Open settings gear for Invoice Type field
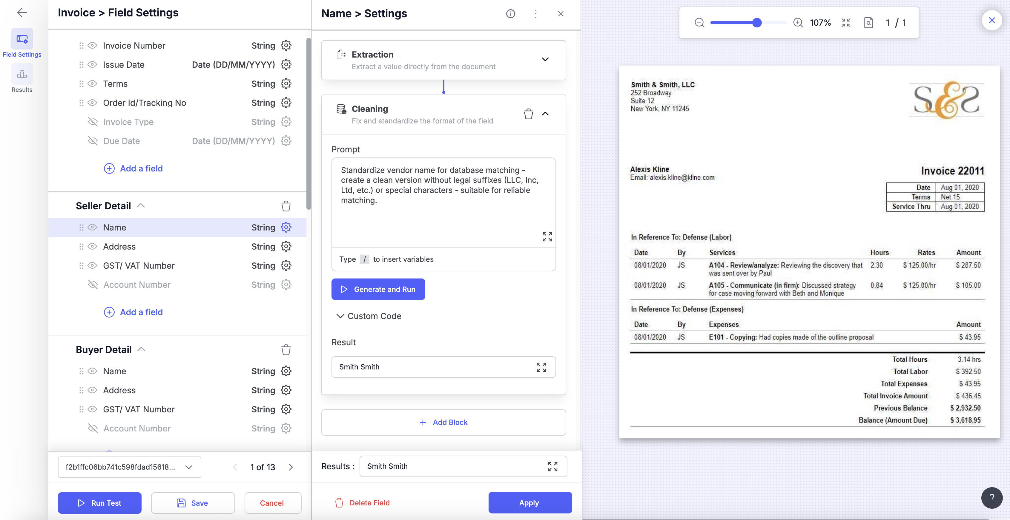Screen dimensions: 1010x520 (x=286, y=122)
